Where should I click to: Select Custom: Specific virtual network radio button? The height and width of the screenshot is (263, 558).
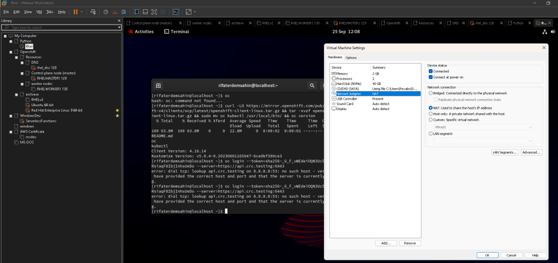tap(430, 120)
